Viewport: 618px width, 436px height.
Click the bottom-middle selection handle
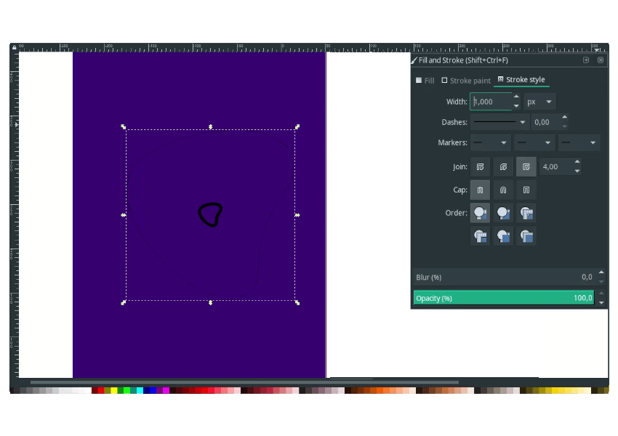coord(210,302)
